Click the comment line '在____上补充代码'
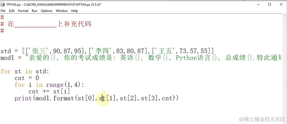 coord(46,24)
